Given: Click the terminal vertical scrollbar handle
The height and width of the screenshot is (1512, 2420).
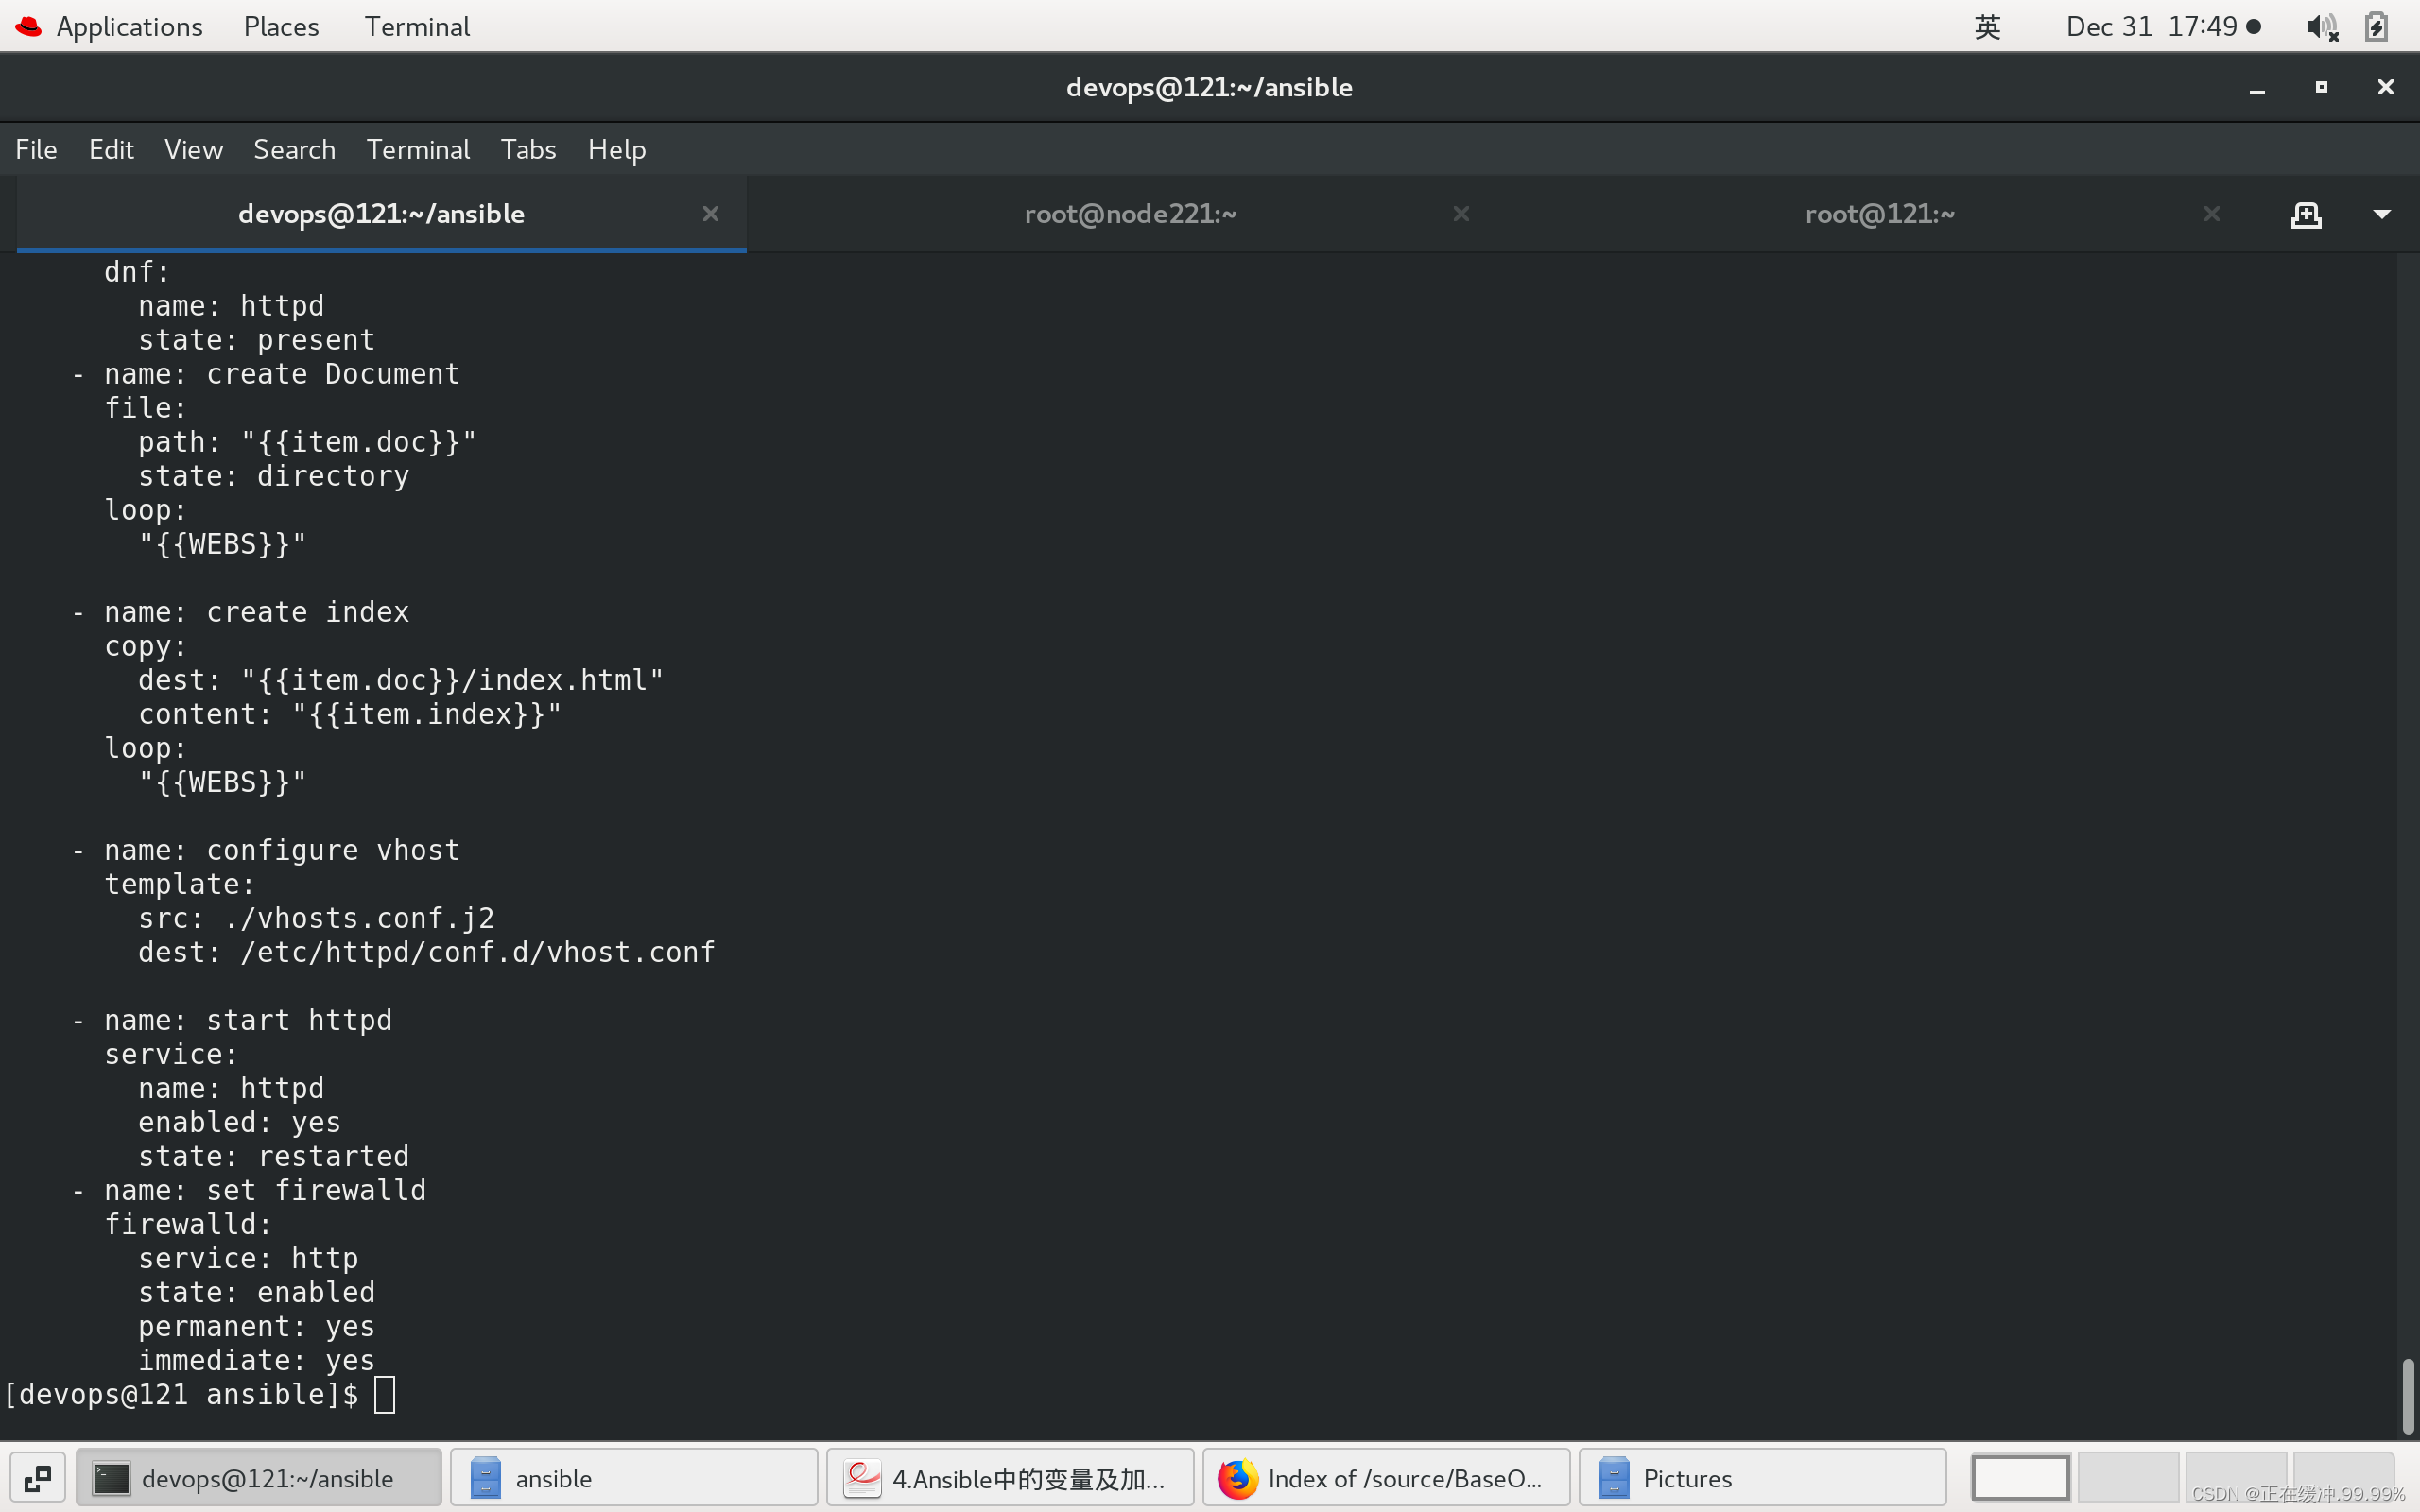Looking at the screenshot, I should tap(2407, 1396).
